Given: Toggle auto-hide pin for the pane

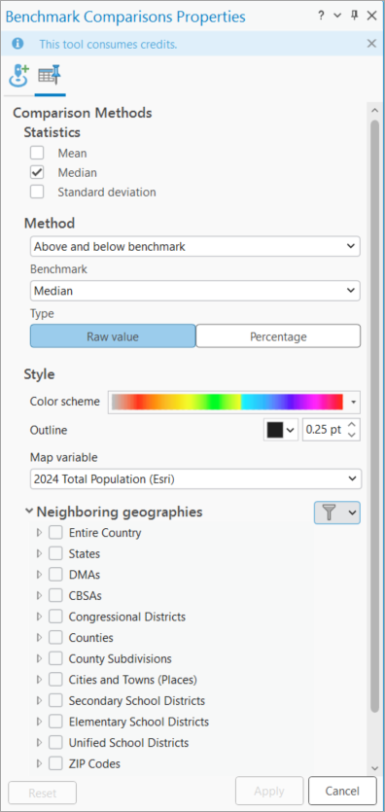Looking at the screenshot, I should (355, 17).
